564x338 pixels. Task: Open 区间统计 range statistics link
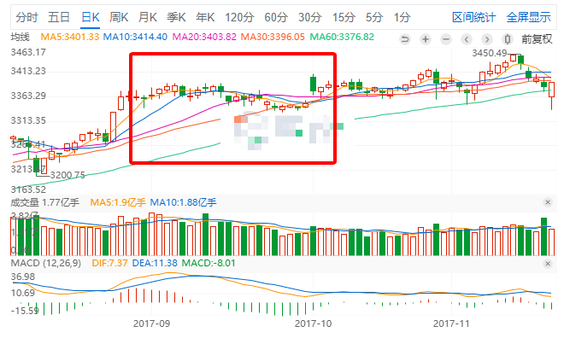point(473,17)
